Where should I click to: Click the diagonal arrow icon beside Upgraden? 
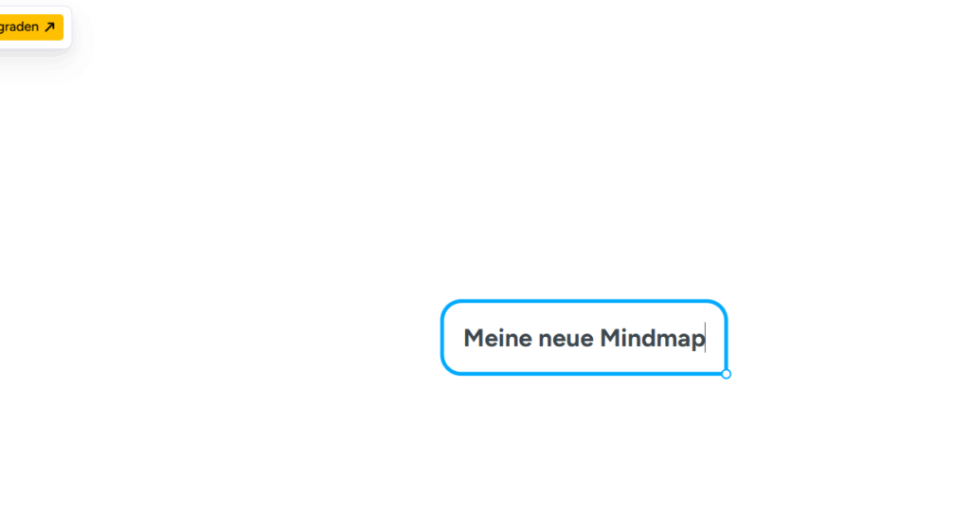point(50,27)
